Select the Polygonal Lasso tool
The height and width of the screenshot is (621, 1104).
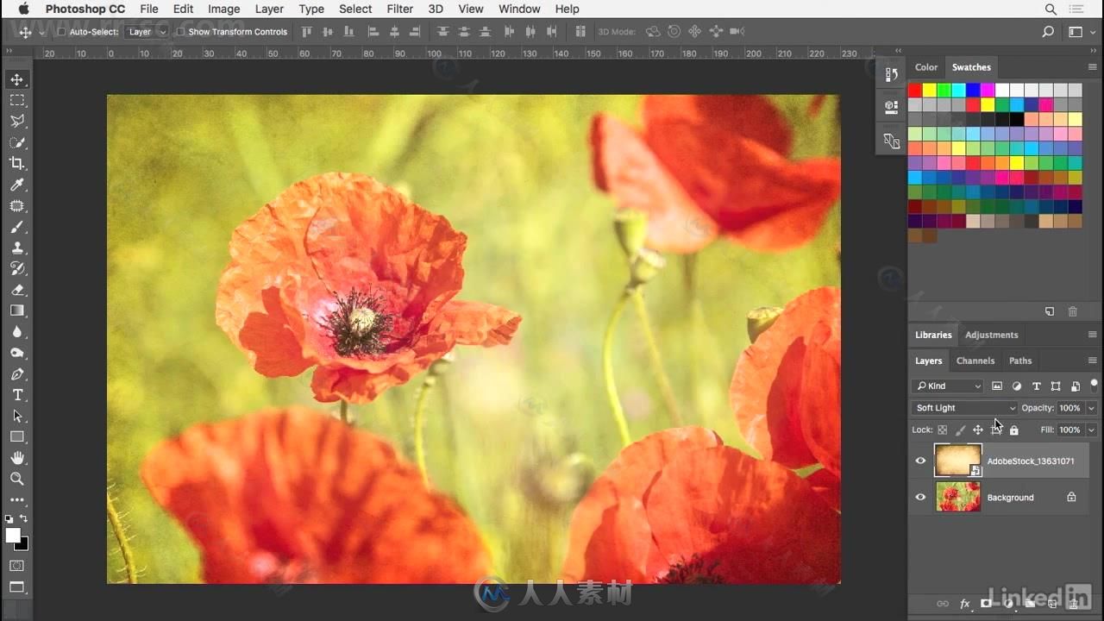[17, 121]
